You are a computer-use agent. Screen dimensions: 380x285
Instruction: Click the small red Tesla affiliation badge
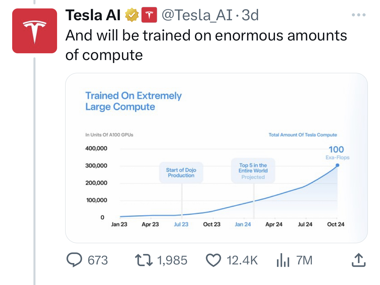click(x=149, y=15)
